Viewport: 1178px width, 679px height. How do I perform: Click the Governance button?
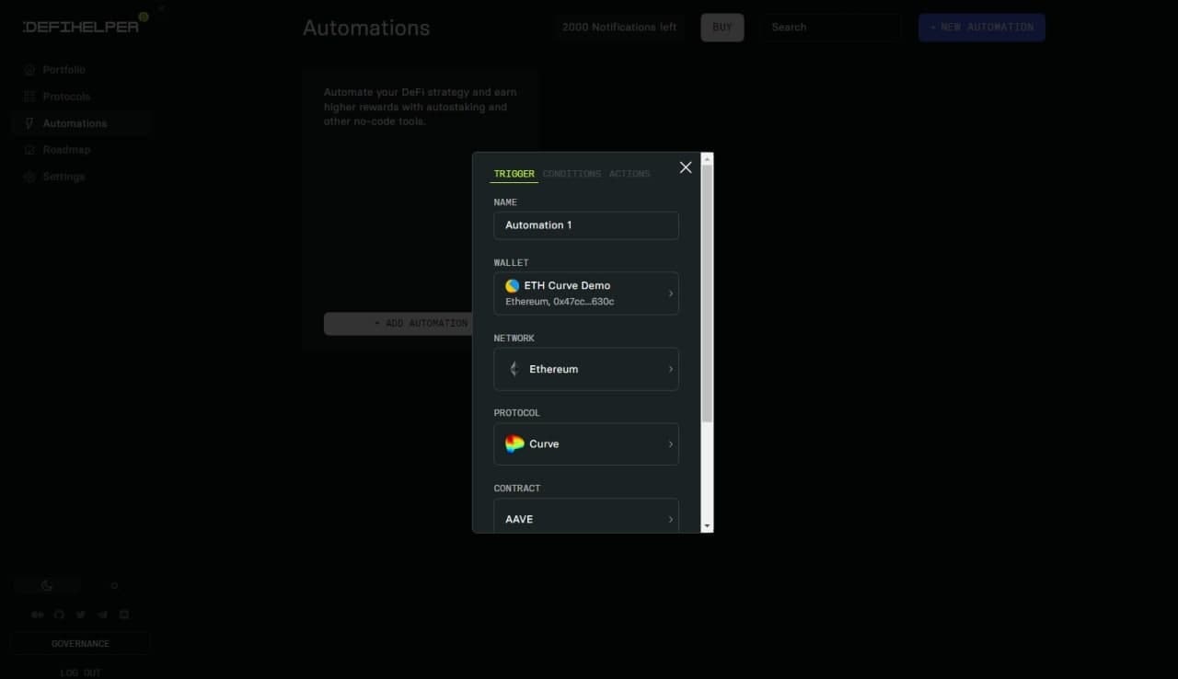(80, 644)
